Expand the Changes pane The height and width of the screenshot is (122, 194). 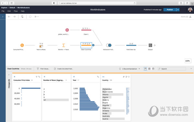pos(9,75)
